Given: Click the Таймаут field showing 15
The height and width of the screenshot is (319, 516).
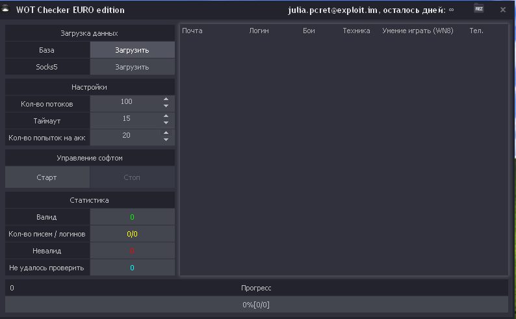Looking at the screenshot, I should pos(126,120).
